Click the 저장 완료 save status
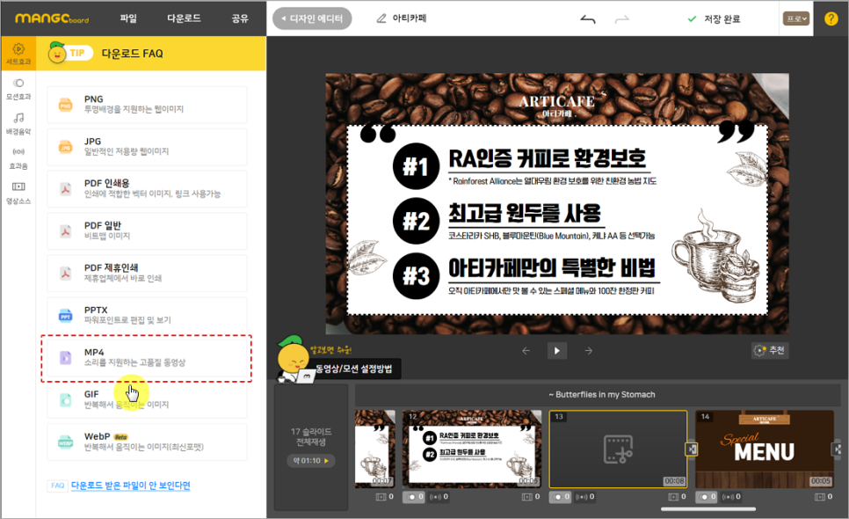 (714, 19)
